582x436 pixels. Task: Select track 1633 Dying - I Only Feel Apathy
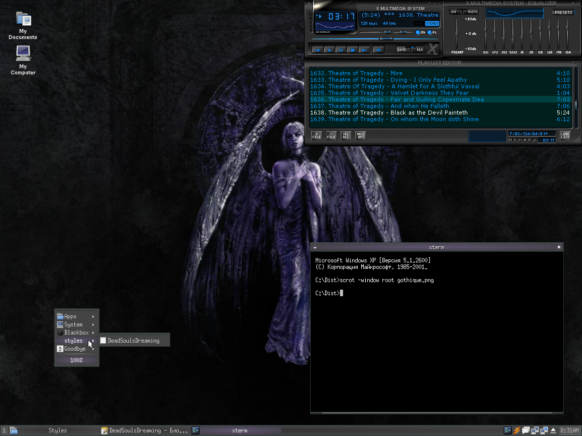point(440,80)
